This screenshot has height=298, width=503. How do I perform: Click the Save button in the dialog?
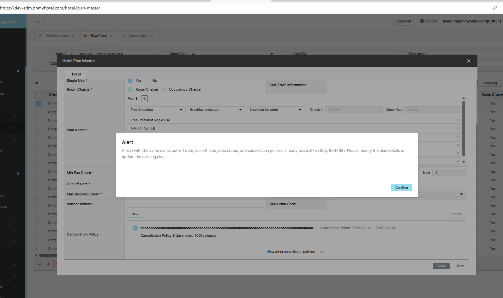coord(441,266)
